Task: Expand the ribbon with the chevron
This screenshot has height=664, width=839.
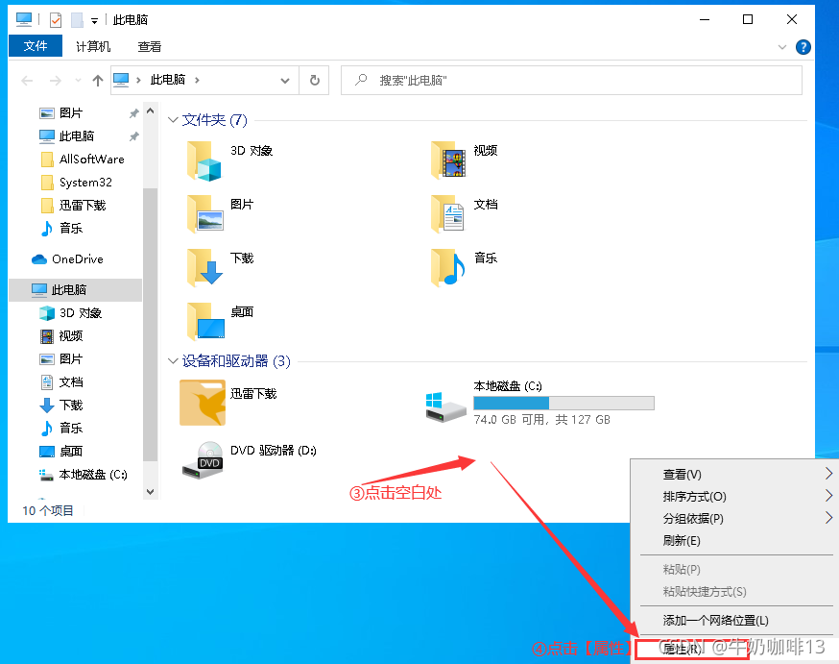Action: click(781, 47)
